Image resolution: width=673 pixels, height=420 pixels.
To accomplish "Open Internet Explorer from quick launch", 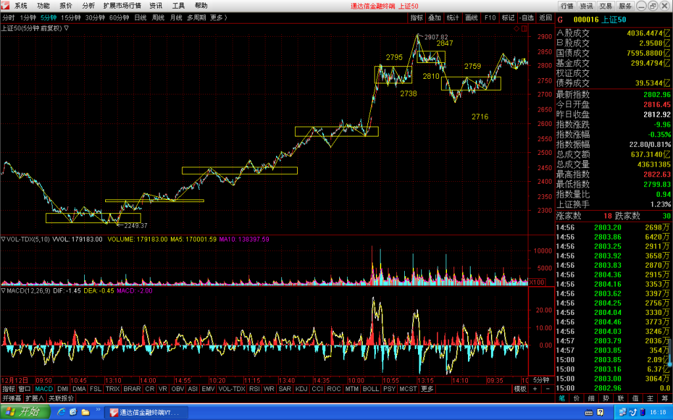I will [61, 412].
